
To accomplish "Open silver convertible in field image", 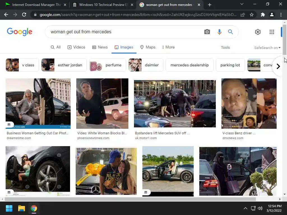I will click(x=168, y=171).
